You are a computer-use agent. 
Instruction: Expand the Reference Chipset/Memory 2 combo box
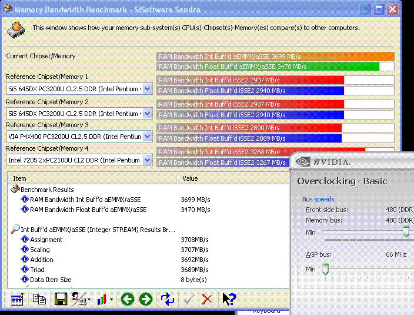pyautogui.click(x=147, y=113)
